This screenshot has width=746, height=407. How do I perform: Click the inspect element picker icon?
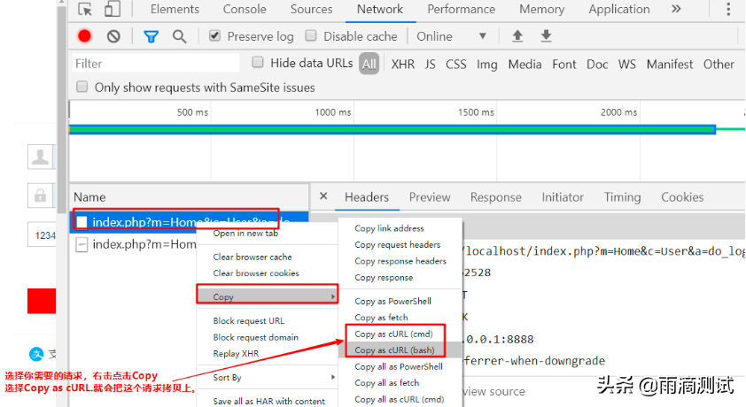point(85,10)
